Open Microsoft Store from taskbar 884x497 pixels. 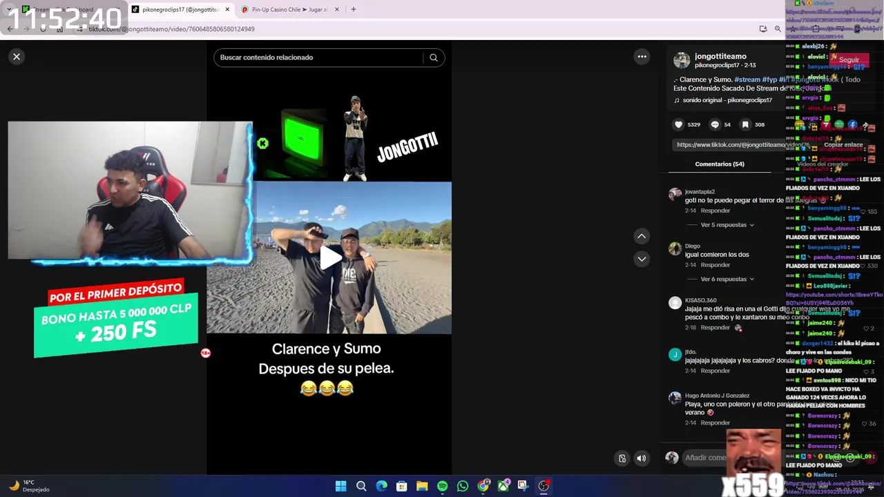[x=401, y=486]
